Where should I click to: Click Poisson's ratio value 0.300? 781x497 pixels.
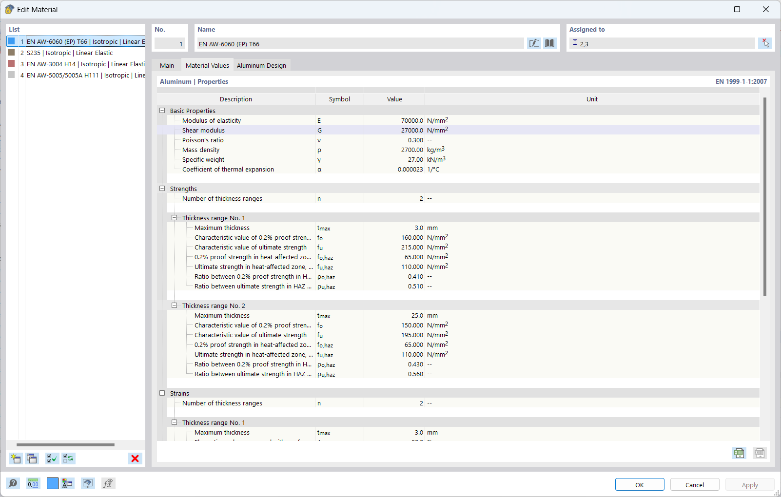click(x=394, y=140)
